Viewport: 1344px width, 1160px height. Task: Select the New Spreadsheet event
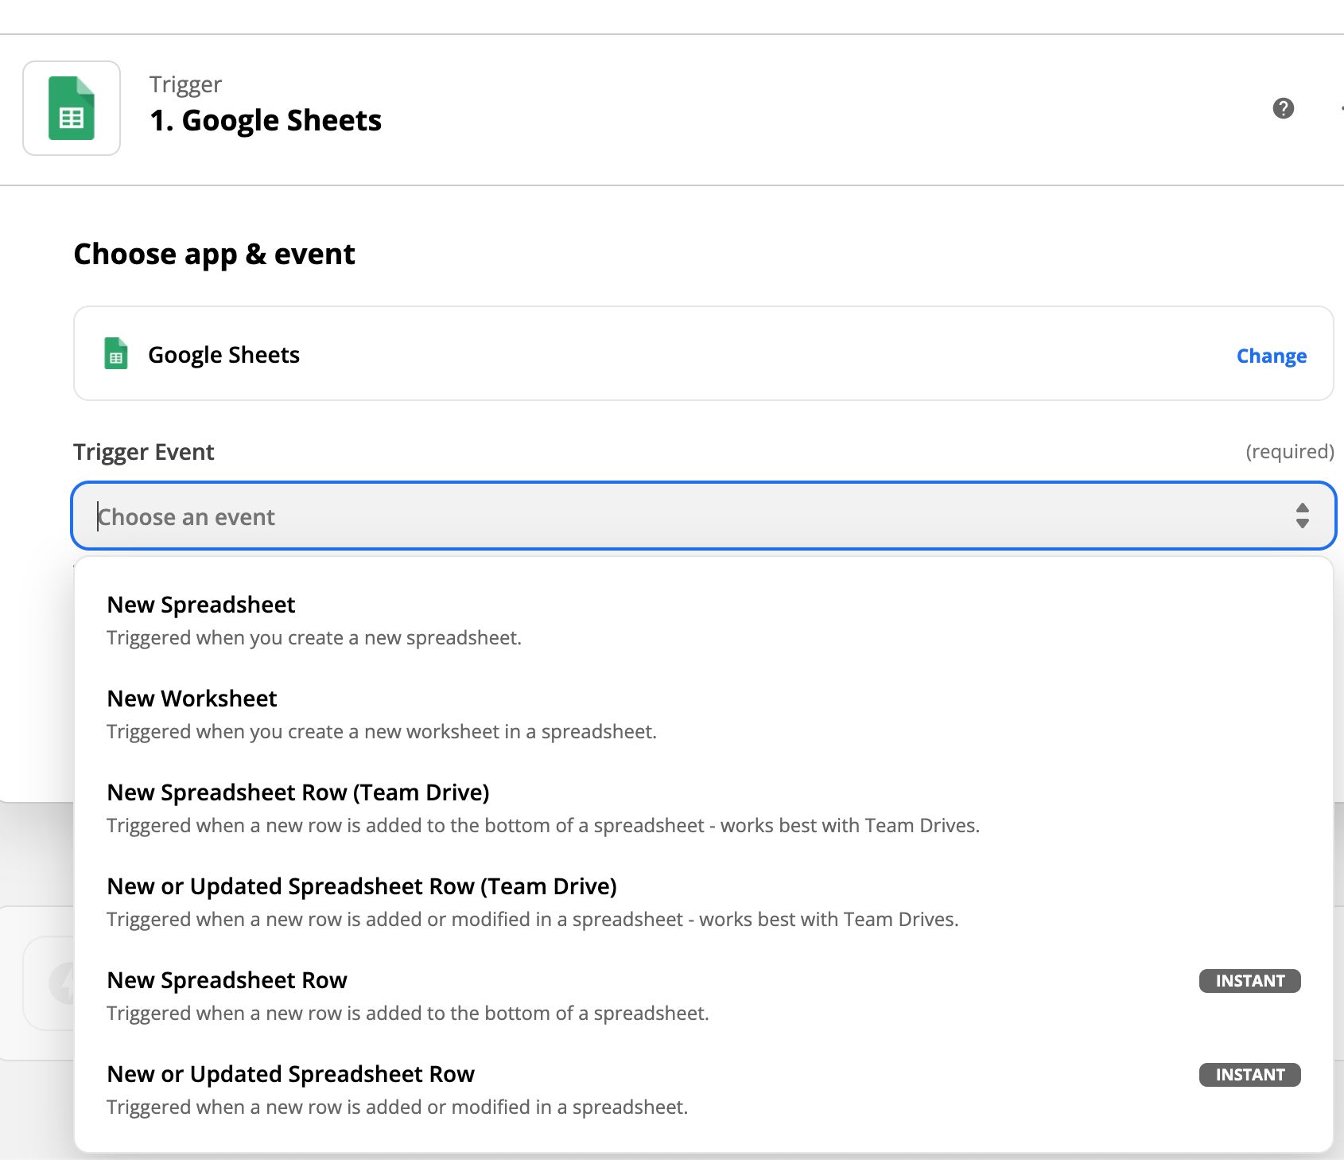click(x=704, y=621)
